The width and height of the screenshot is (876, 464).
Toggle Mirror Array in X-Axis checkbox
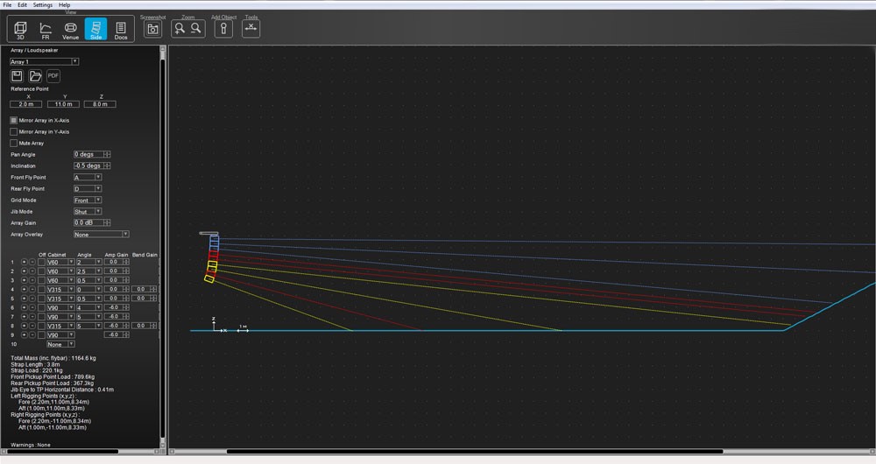14,120
